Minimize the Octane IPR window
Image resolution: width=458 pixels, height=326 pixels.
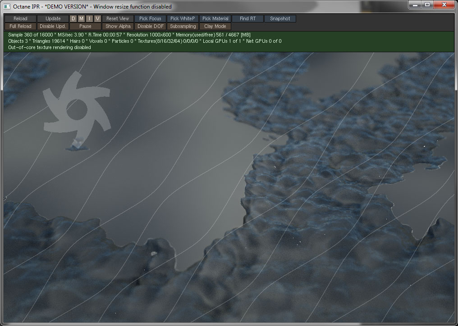coord(415,5)
